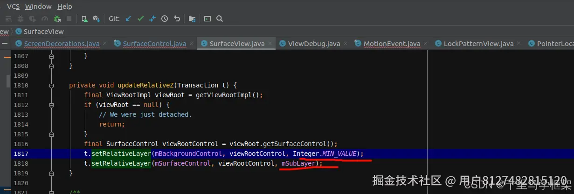Screen dimensions: 574x194
Task: Click fold end marker on line 1808
Action: [51, 66]
